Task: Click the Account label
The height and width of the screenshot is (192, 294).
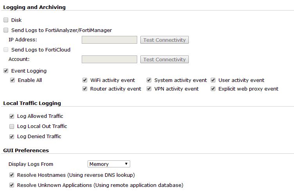Action: [x=19, y=59]
